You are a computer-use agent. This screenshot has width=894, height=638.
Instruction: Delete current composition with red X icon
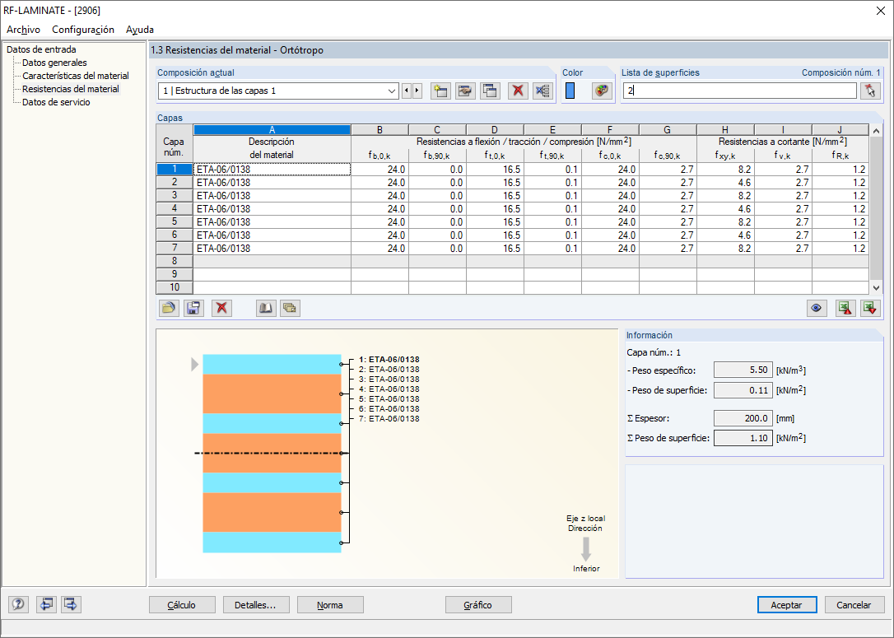[x=517, y=91]
